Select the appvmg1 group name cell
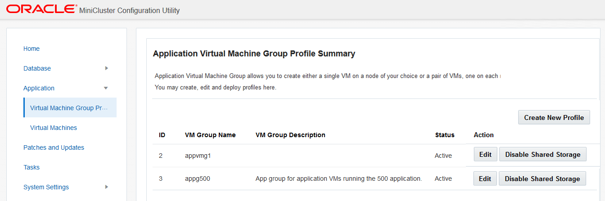The width and height of the screenshot is (605, 201). point(198,156)
